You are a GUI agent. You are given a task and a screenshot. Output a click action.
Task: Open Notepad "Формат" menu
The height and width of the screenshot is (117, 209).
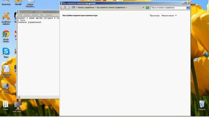click(35, 15)
